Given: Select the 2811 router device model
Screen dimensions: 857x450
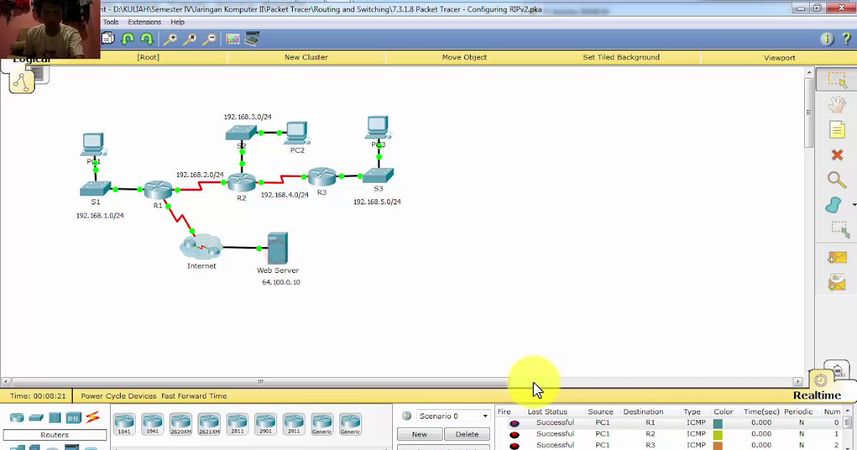Looking at the screenshot, I should [x=236, y=423].
